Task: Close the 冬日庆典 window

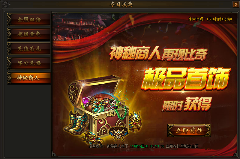Action: (x=236, y=4)
